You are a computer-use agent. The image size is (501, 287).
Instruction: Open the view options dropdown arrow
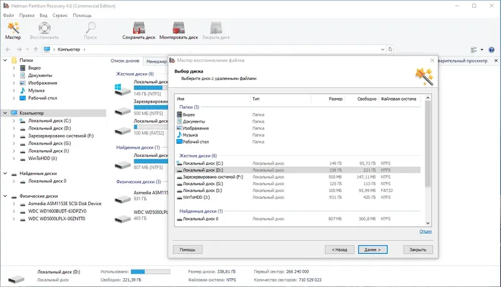[x=482, y=50]
